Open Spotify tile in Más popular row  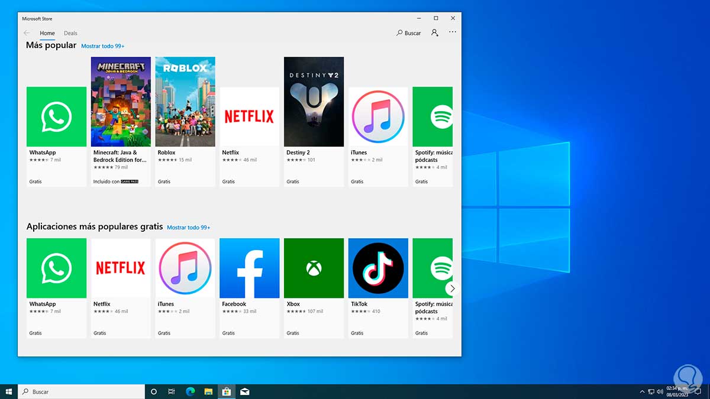coord(433,137)
